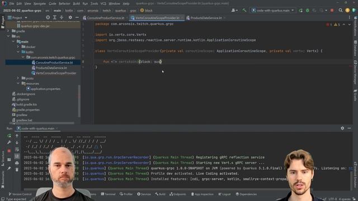Click Up the Stack Trace arrow icon
Image resolution: width=358 pixels, height=201 pixels.
[x=17, y=136]
